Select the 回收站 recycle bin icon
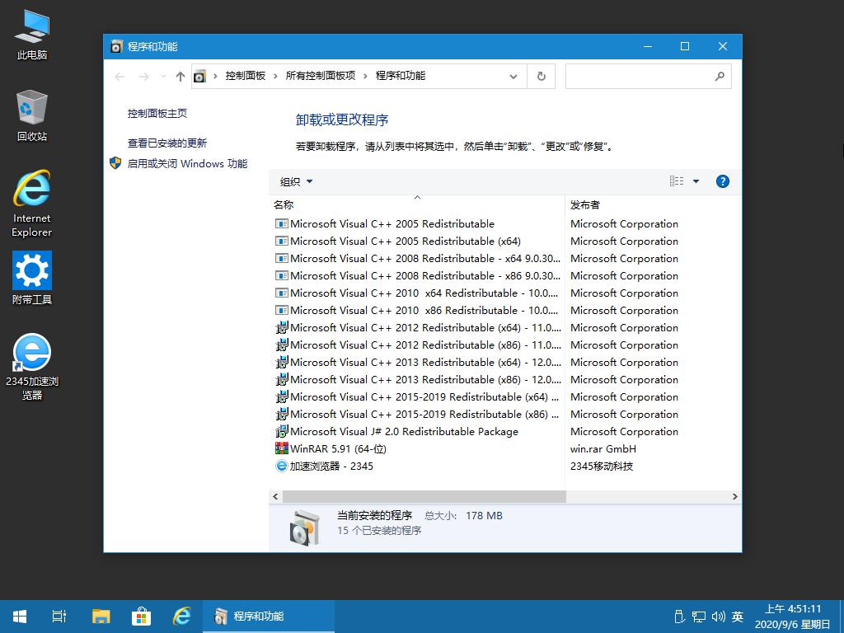This screenshot has width=844, height=633. click(32, 115)
